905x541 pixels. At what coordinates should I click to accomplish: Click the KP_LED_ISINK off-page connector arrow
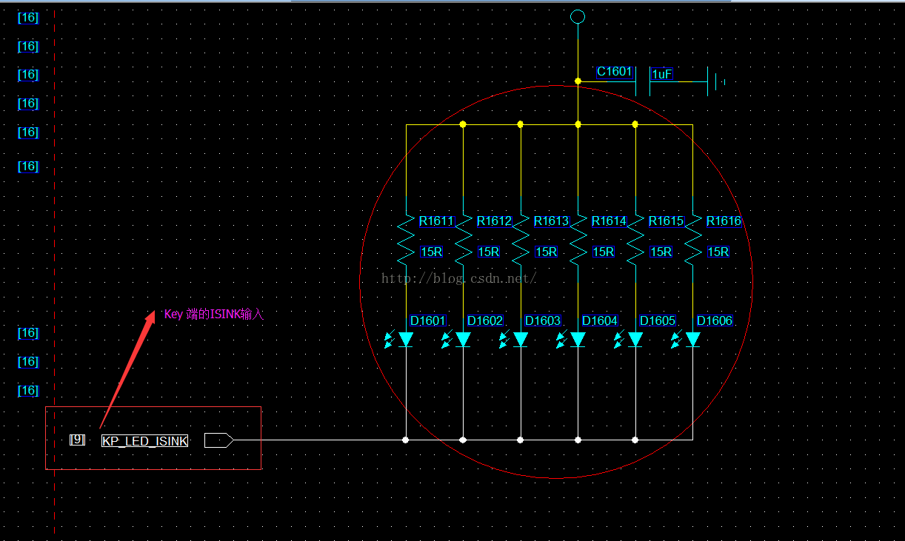tap(219, 440)
